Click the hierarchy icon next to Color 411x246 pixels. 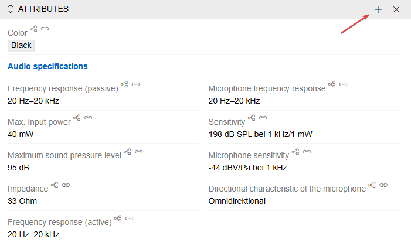[x=33, y=29]
